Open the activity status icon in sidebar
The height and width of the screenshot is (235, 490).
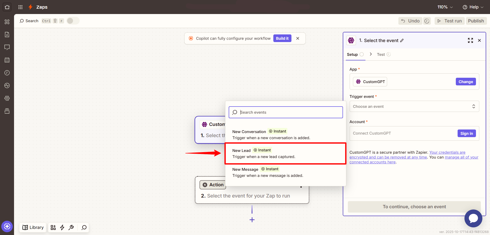tap(7, 85)
